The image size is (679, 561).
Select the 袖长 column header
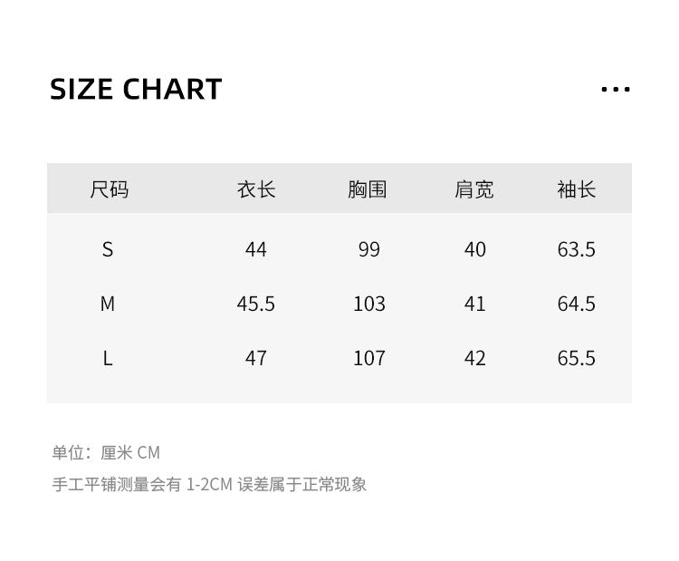[x=577, y=189]
